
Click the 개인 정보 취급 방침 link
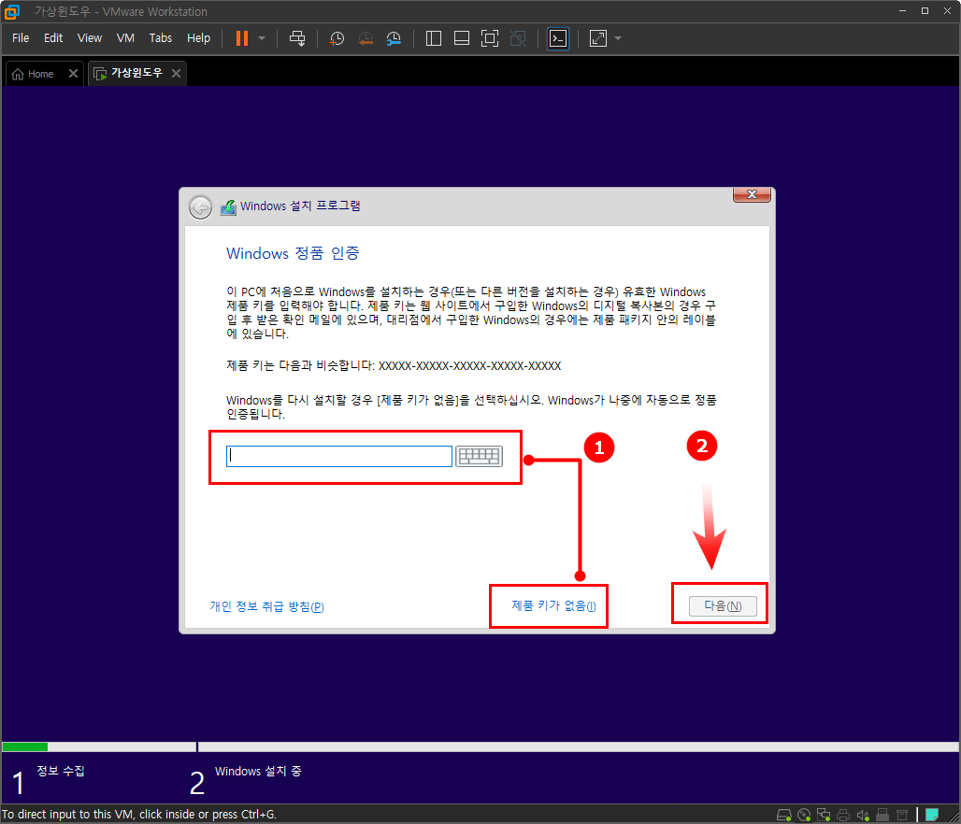click(266, 606)
